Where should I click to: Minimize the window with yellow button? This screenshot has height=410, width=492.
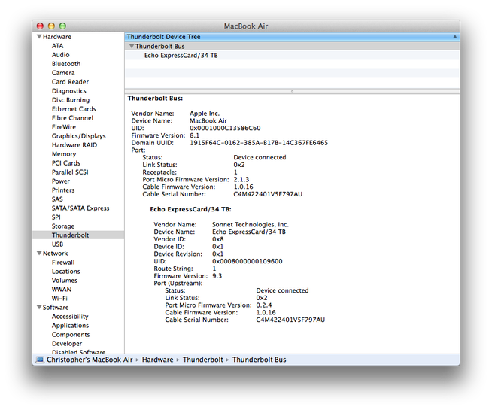coord(51,26)
